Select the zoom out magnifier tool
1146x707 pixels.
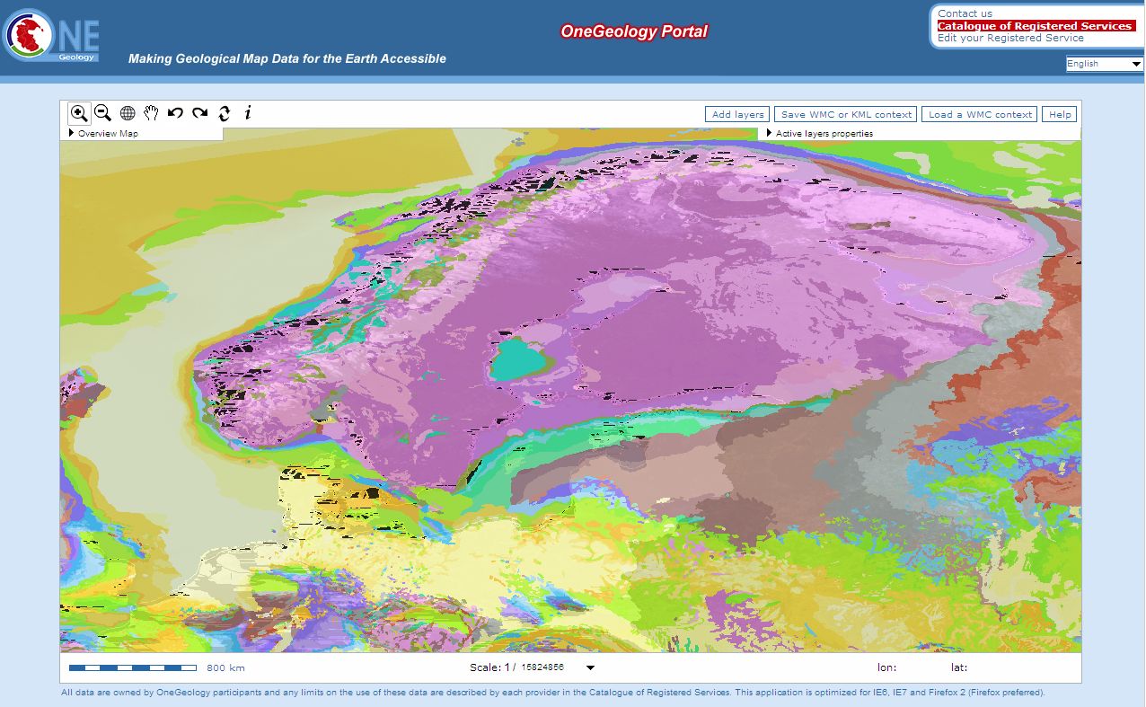pyautogui.click(x=103, y=113)
